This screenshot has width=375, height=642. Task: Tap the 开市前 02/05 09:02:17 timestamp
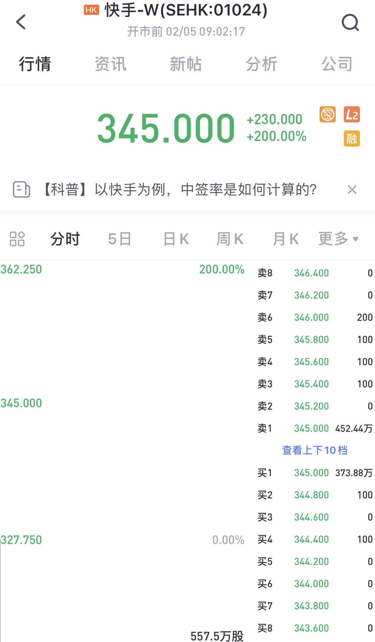[186, 32]
